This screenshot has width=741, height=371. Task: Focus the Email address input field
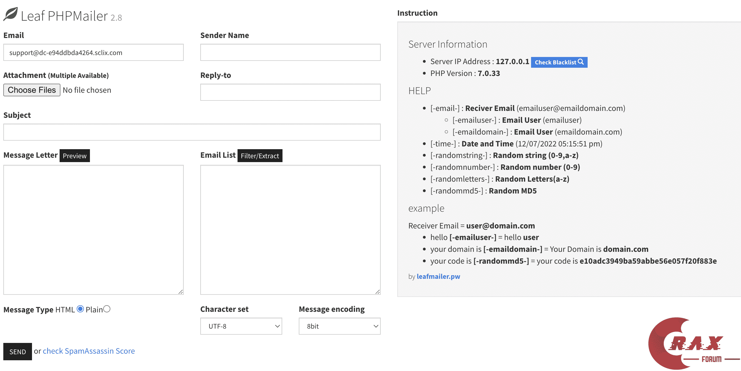pyautogui.click(x=93, y=53)
